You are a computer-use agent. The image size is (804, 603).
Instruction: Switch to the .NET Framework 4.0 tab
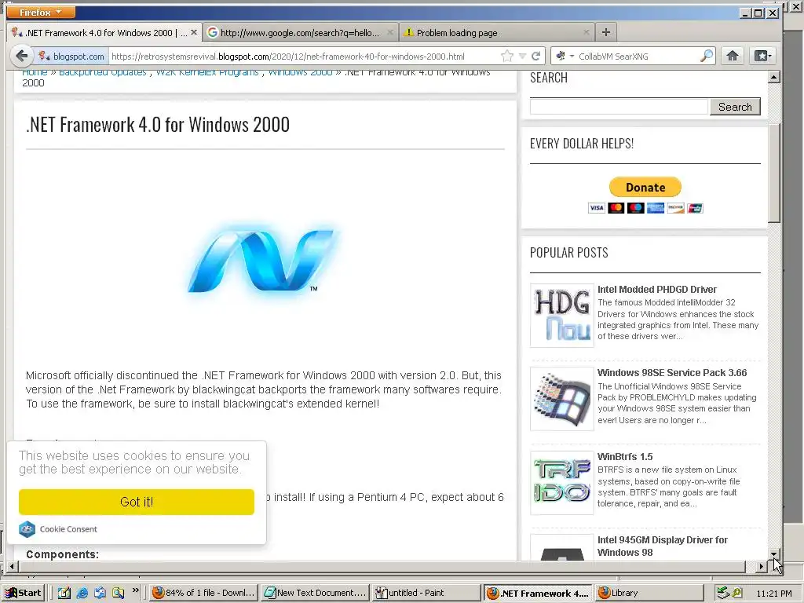(104, 33)
